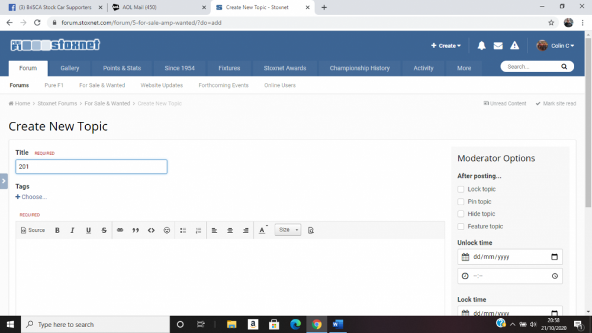Screen dimensions: 592x333
Task: Open notifications bell icon
Action: pyautogui.click(x=481, y=46)
